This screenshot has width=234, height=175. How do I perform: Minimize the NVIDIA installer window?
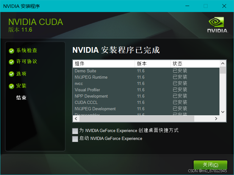187,6
